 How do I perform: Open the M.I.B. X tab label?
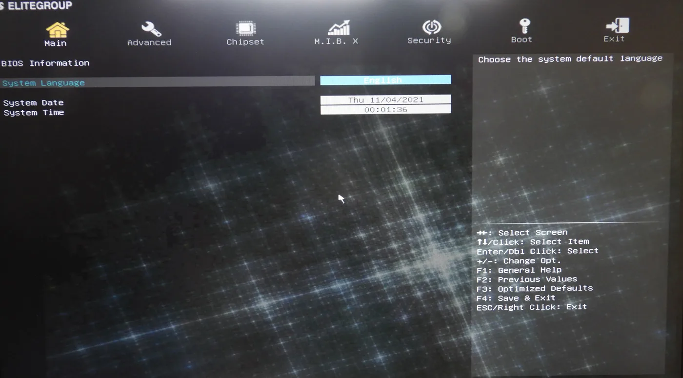(336, 41)
